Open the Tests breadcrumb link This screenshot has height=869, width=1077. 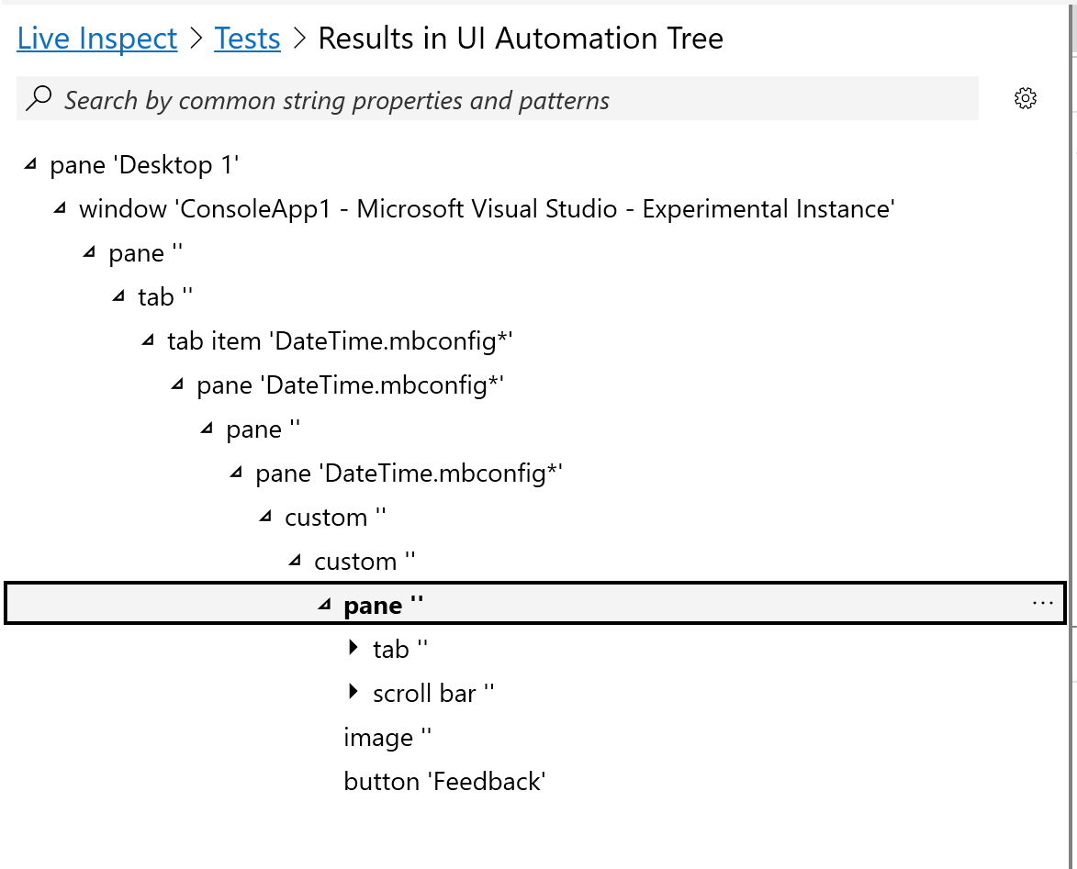(x=247, y=39)
